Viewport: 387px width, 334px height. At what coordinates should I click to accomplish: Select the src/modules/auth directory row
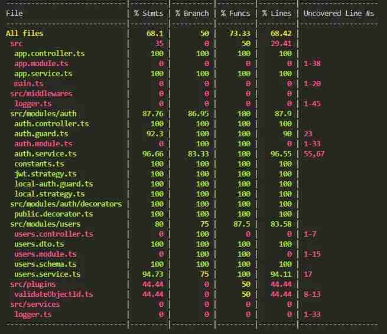click(44, 114)
